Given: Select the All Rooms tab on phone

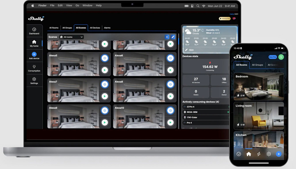Looking at the screenshot, I should 242,65.
